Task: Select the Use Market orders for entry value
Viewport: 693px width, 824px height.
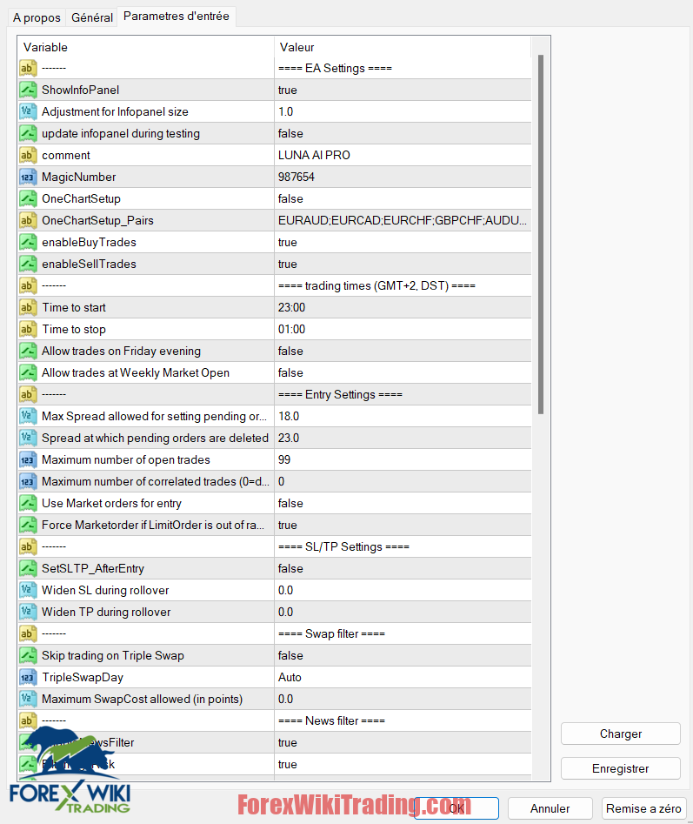Action: [x=403, y=504]
